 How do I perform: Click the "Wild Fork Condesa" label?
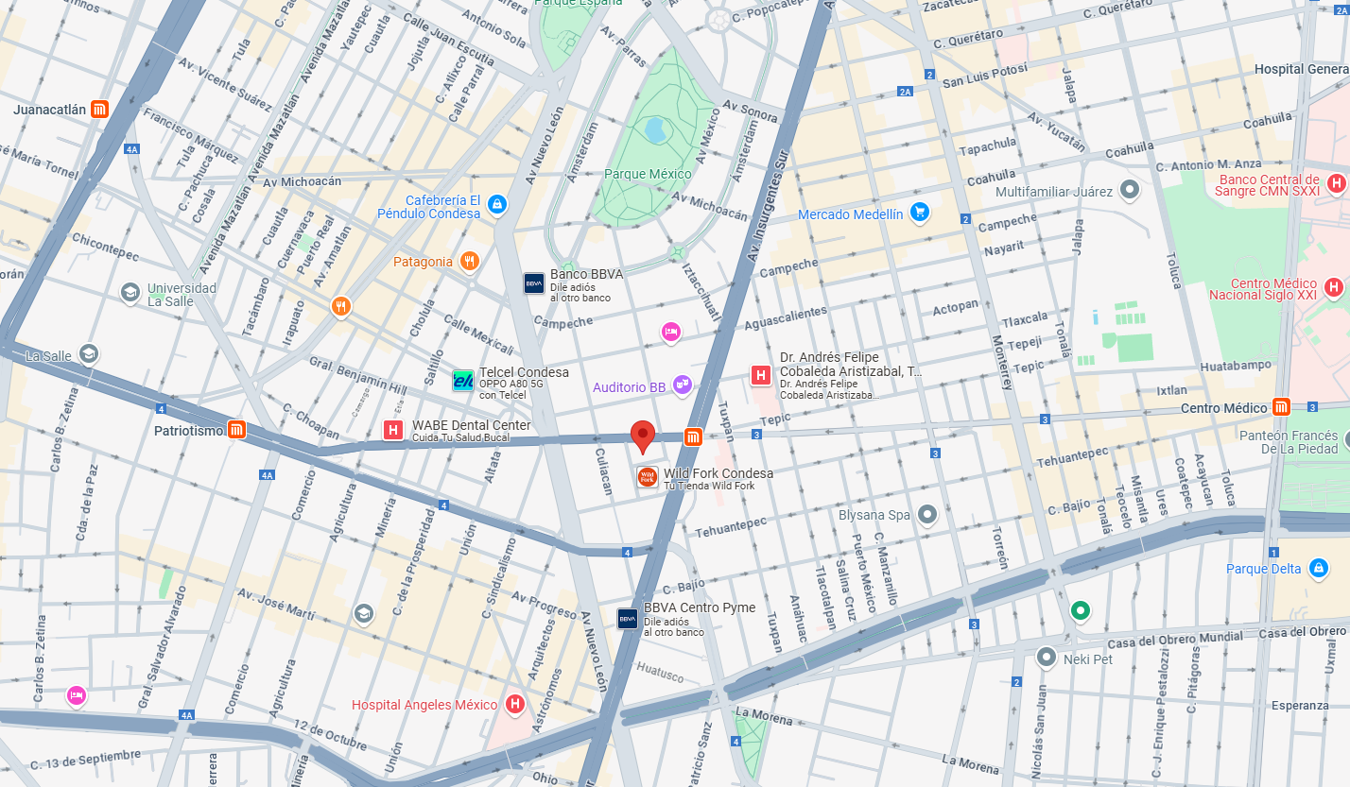click(718, 473)
